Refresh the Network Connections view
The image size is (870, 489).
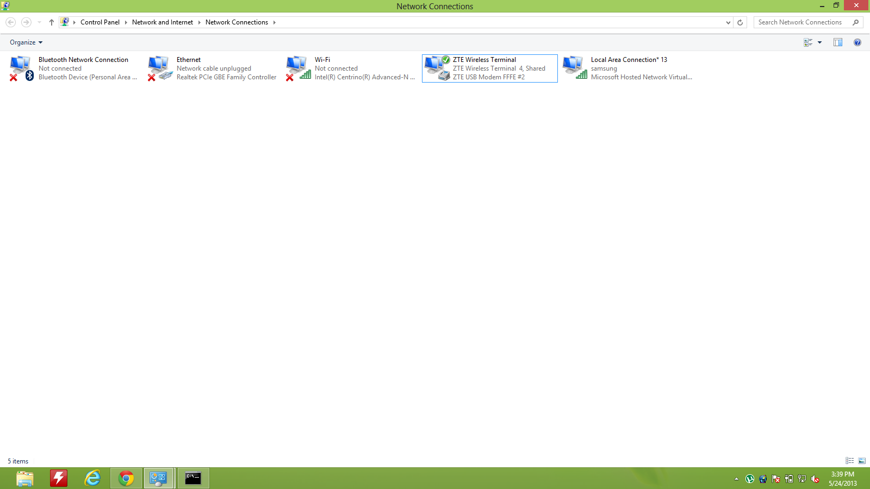click(x=740, y=22)
